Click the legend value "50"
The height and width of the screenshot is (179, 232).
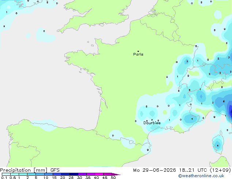point(113,178)
